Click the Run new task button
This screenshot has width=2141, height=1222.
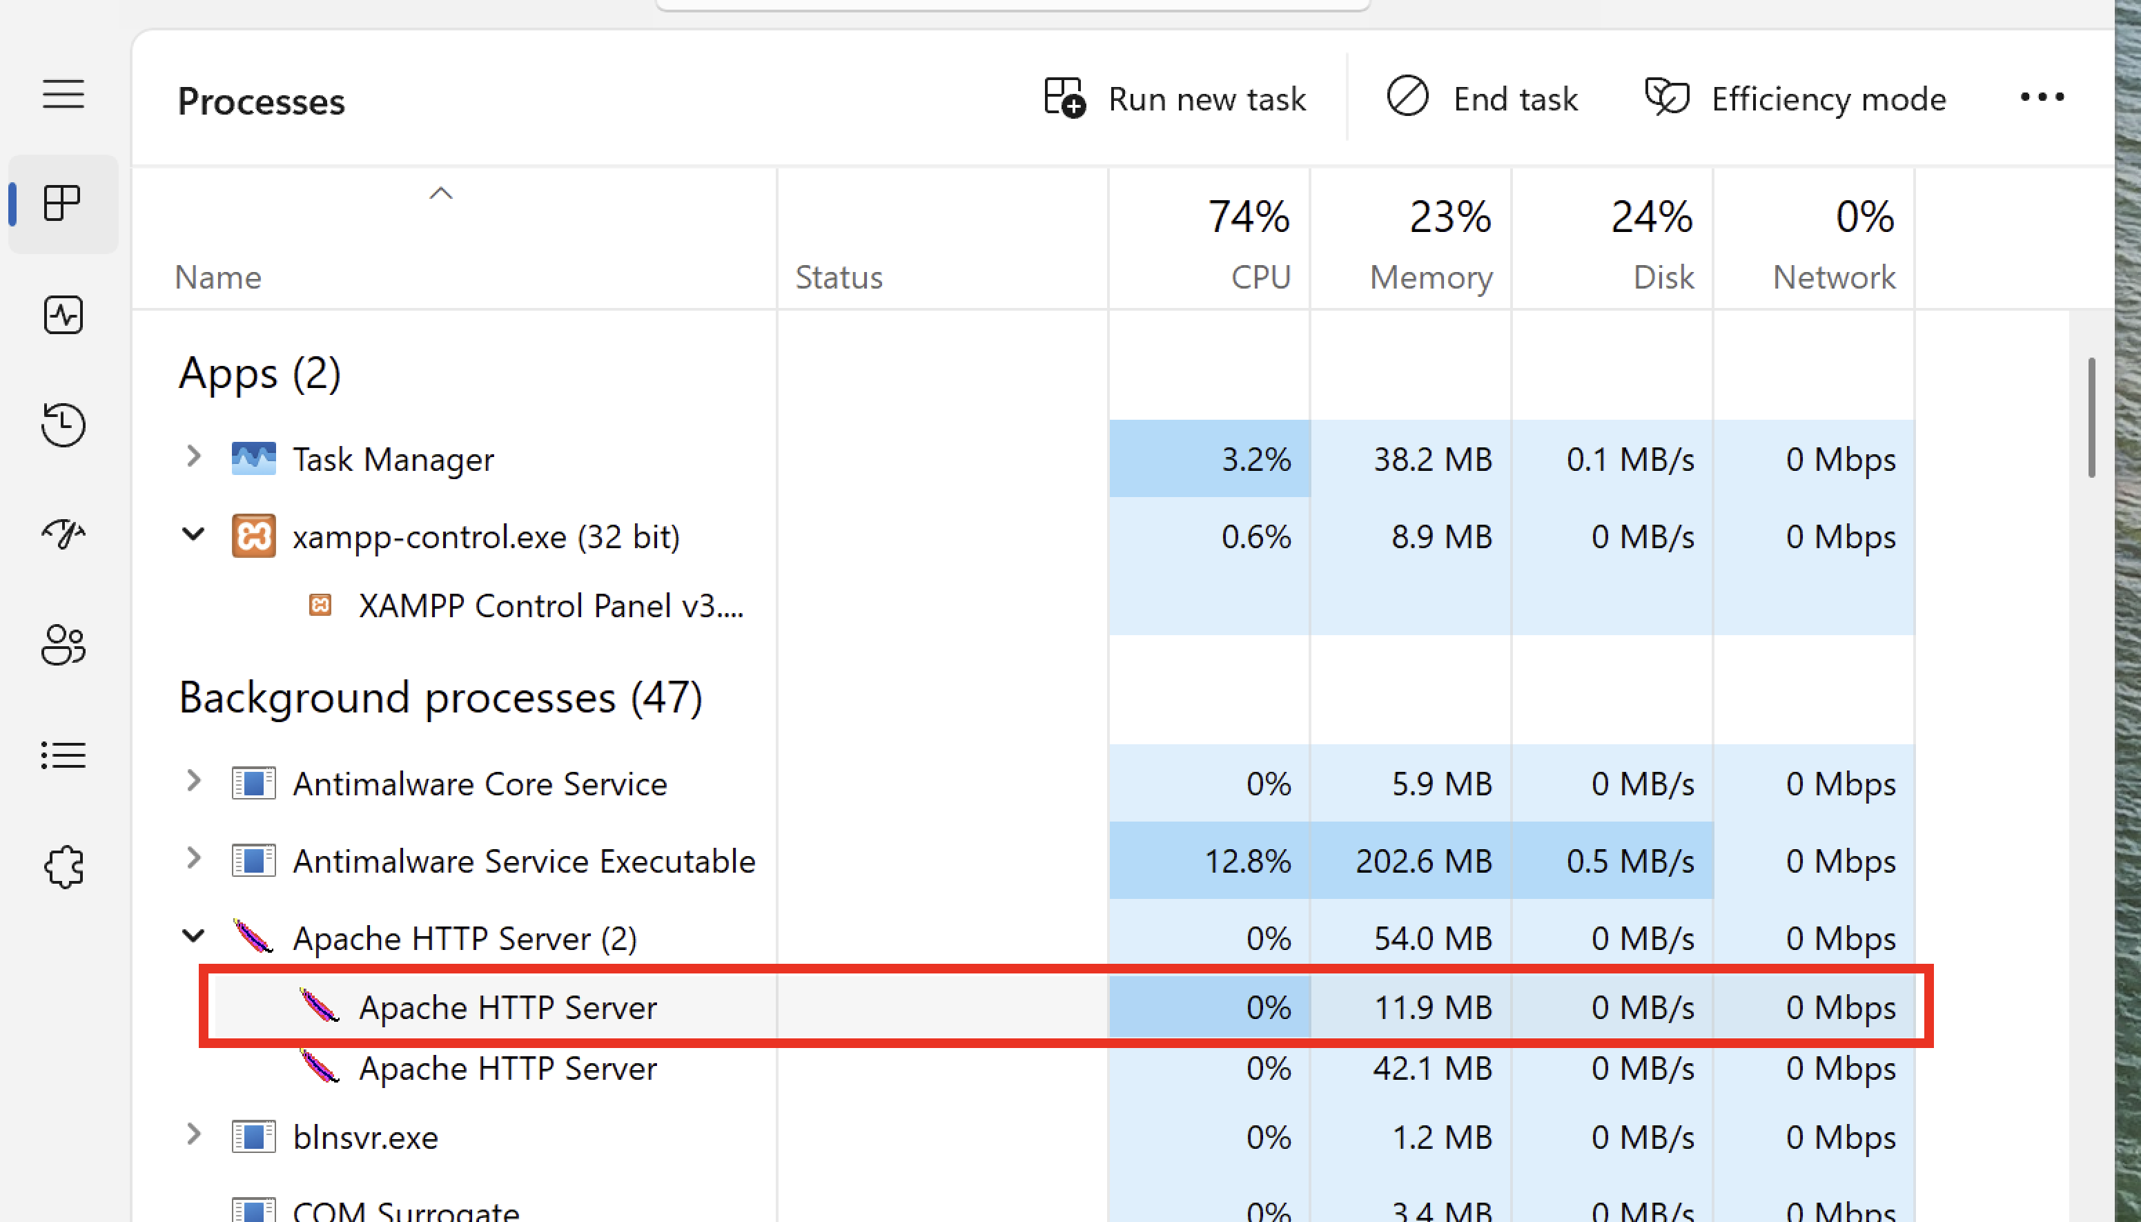click(1175, 99)
